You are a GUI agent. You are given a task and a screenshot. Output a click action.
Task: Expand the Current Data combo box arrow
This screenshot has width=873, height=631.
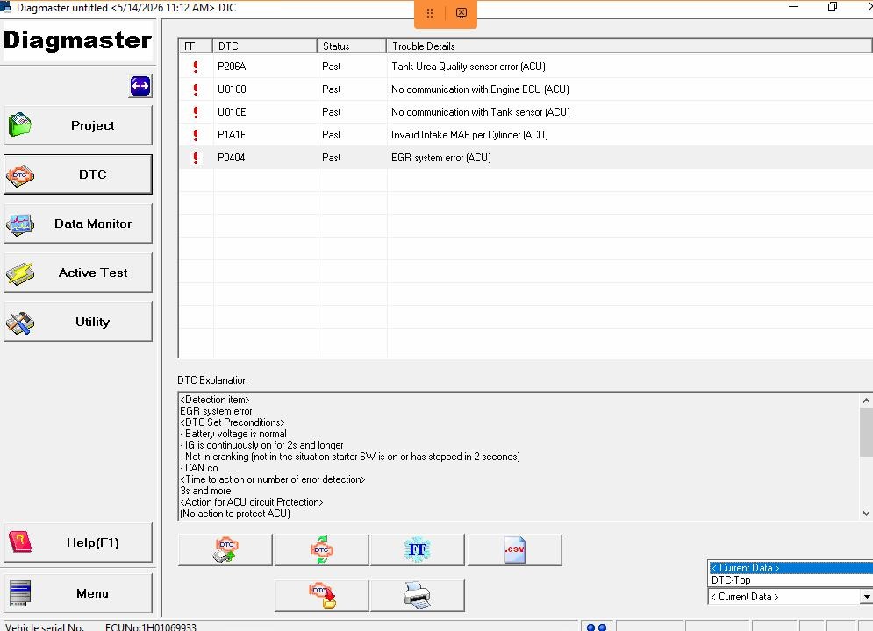[x=866, y=597]
